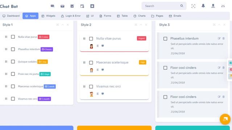The image size is (232, 130).
Task: Click the 1 day badge
Action: click(x=43, y=62)
